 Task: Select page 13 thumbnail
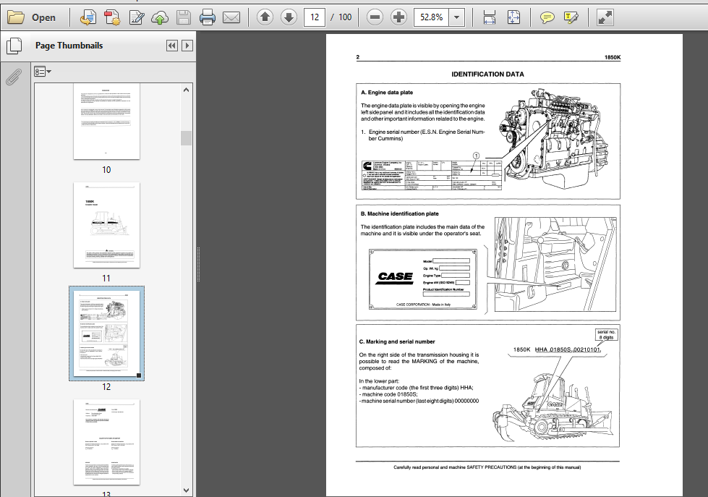click(x=106, y=442)
